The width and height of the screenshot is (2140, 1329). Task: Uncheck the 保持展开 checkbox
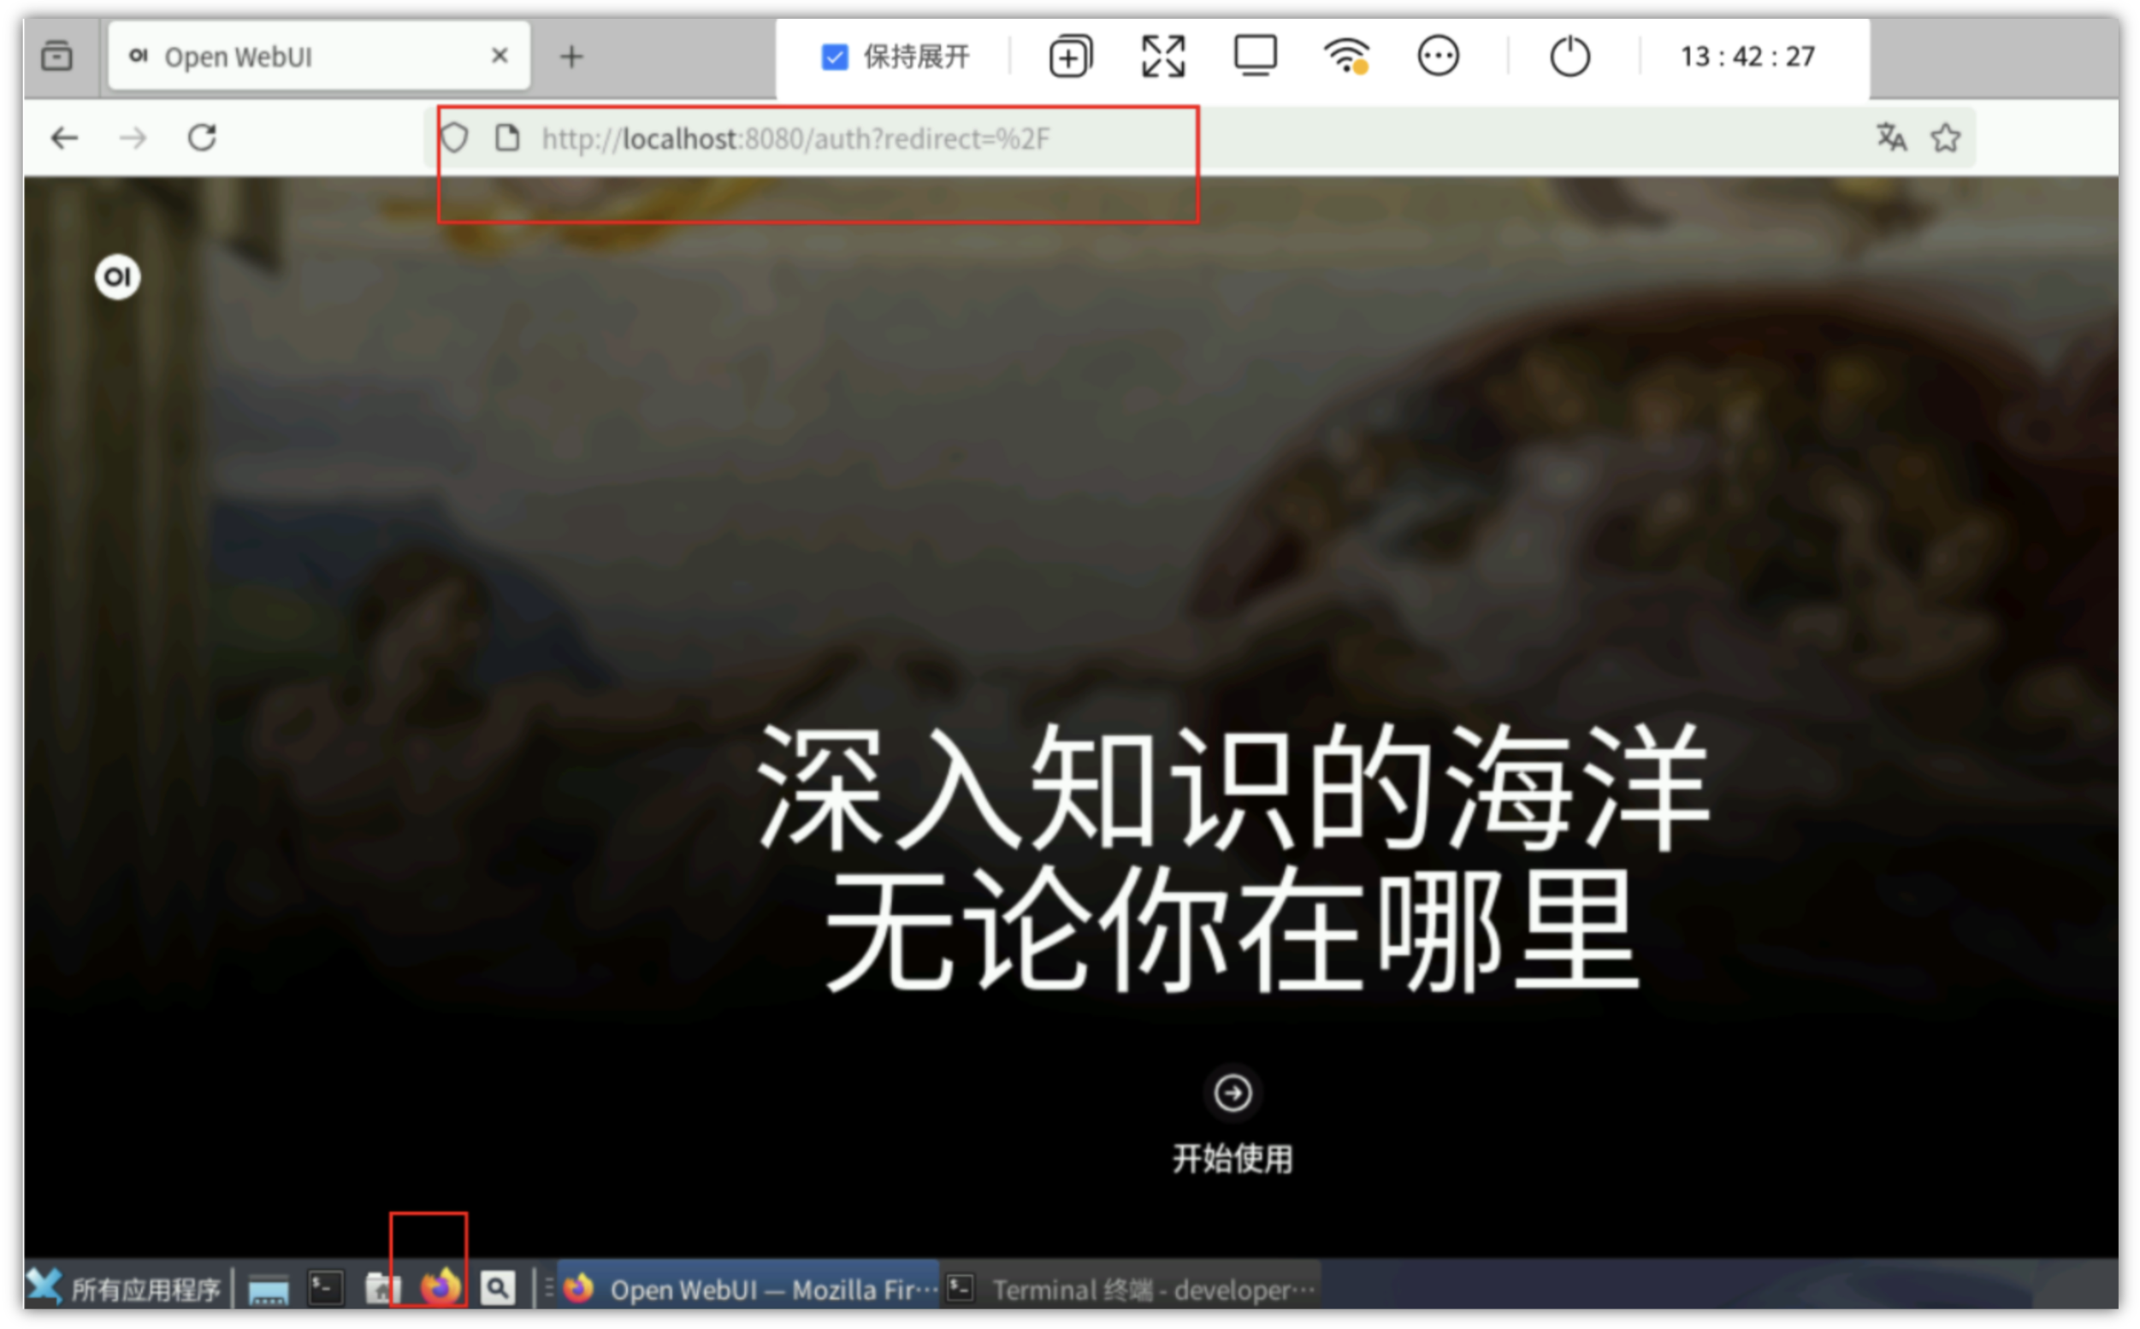[833, 57]
